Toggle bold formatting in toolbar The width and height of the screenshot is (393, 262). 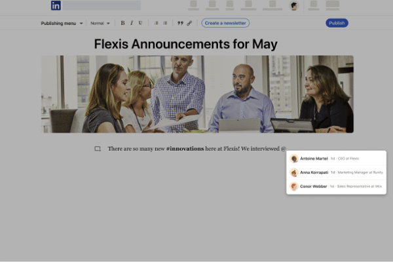point(122,23)
